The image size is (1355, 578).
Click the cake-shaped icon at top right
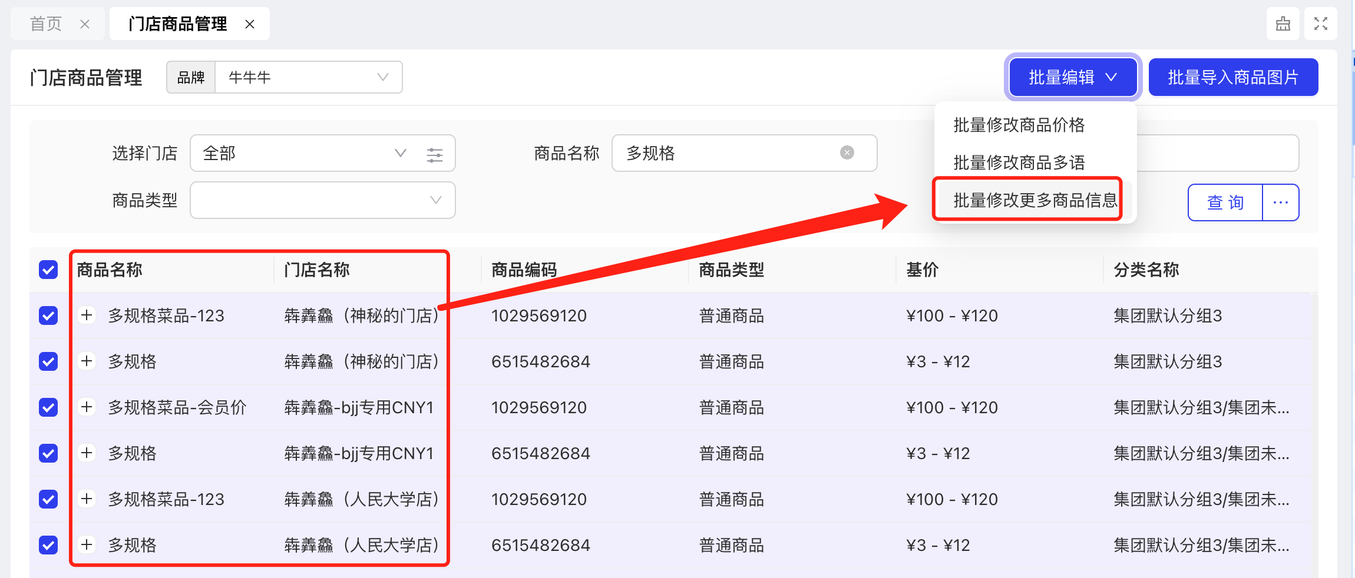pyautogui.click(x=1283, y=24)
